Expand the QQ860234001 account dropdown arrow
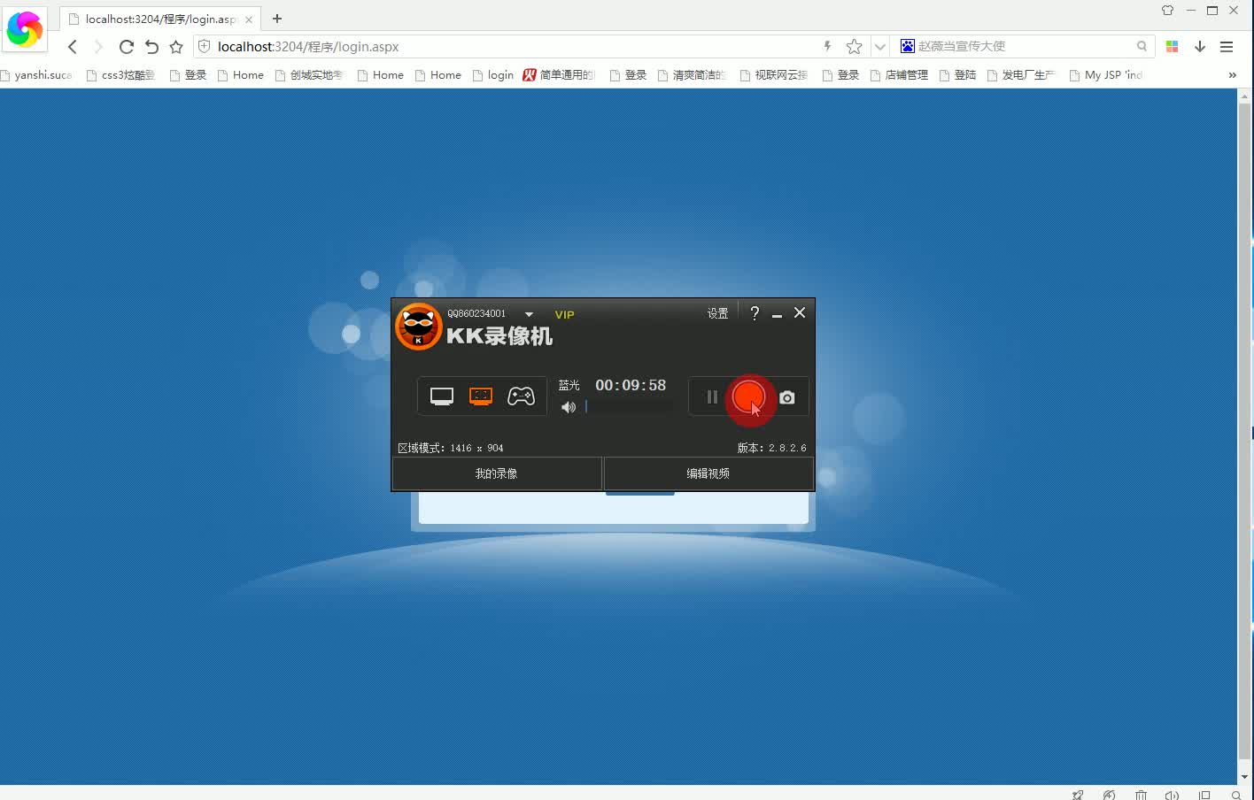1254x800 pixels. click(529, 314)
